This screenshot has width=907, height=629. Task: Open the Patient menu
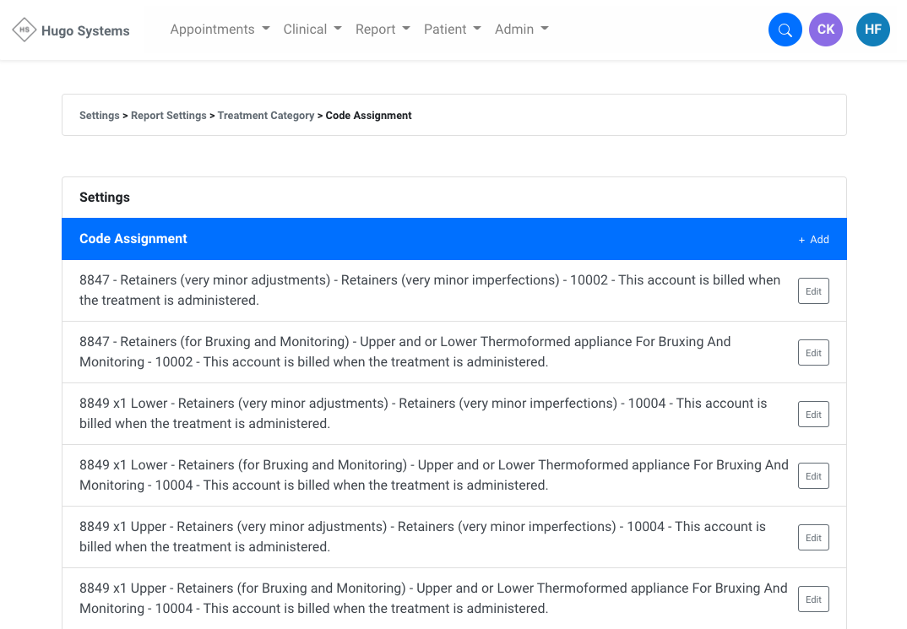click(x=452, y=30)
